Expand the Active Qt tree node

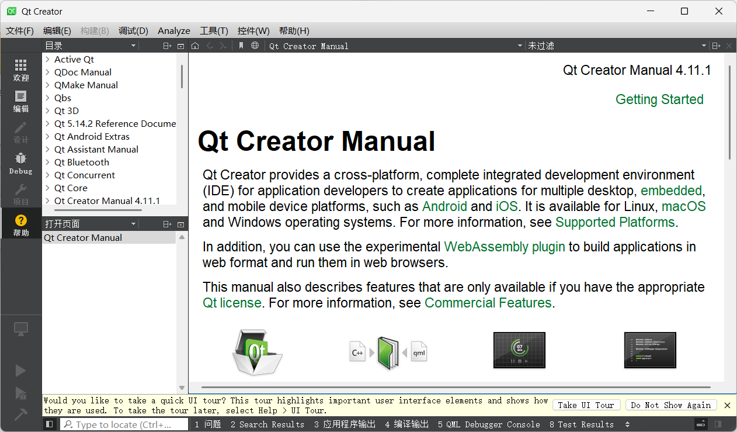(x=47, y=59)
